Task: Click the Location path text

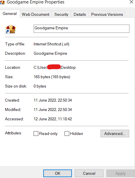Action: [55, 67]
